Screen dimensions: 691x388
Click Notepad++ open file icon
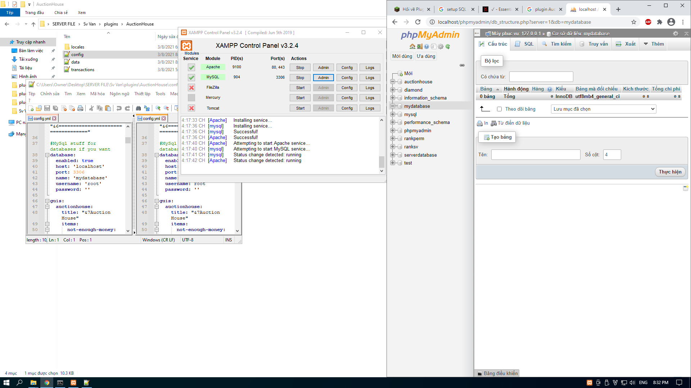tap(39, 108)
